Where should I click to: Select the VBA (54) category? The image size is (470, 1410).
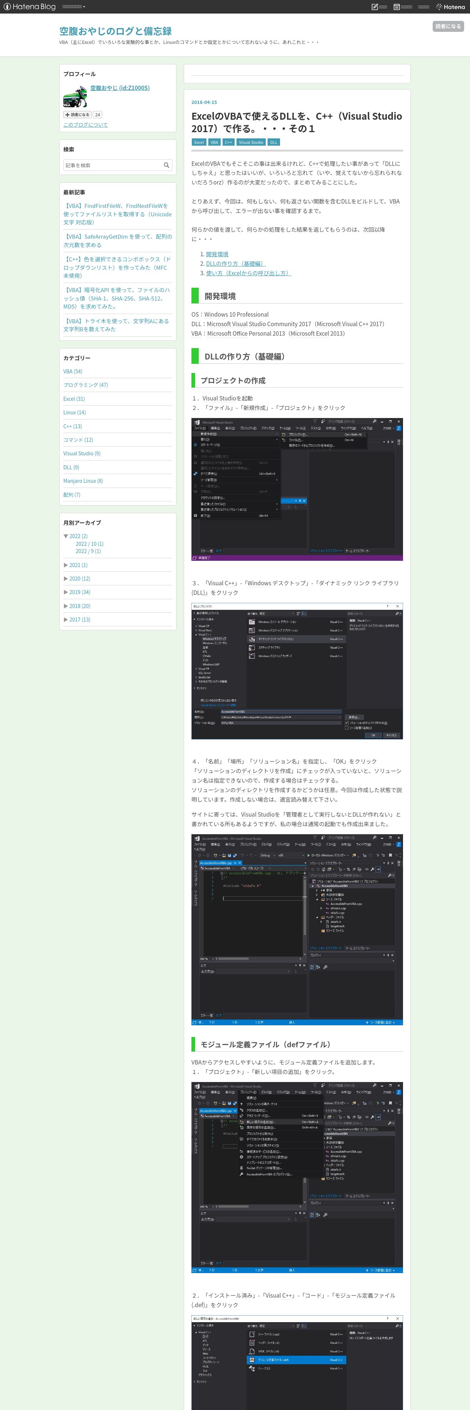click(73, 371)
